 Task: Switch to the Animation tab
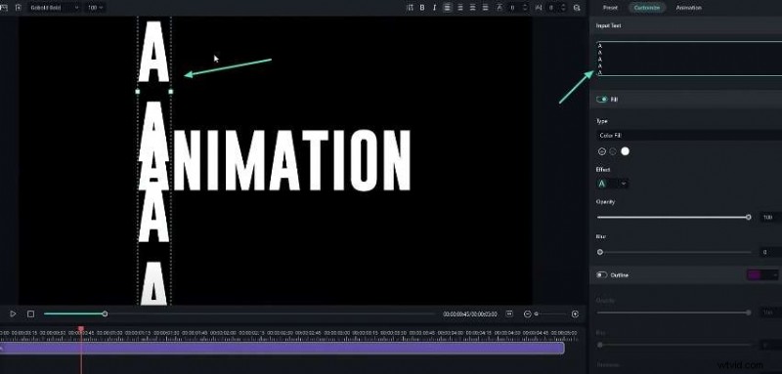pyautogui.click(x=689, y=8)
